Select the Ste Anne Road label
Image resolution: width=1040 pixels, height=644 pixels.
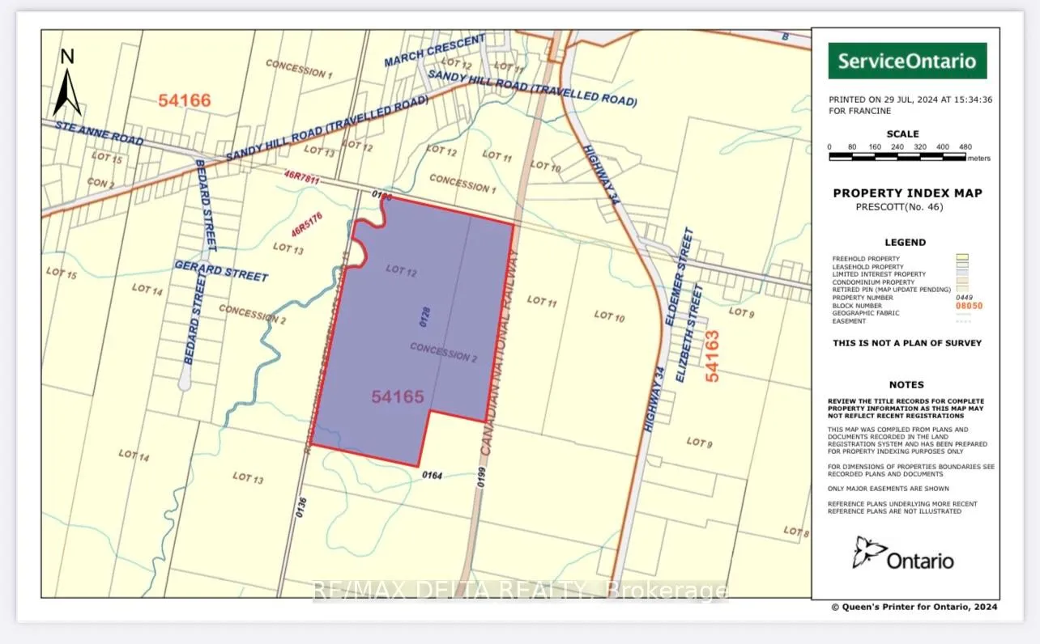98,133
